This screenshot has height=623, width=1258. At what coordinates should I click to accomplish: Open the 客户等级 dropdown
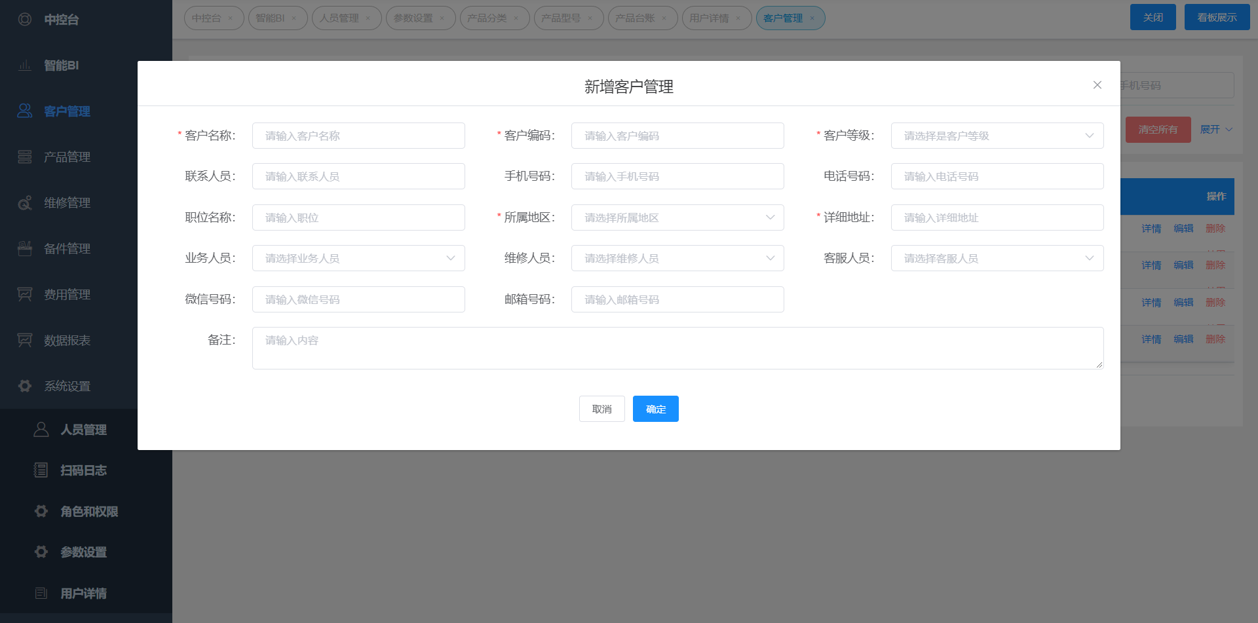[997, 136]
